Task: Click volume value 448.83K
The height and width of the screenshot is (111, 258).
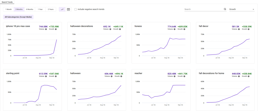Action: (x=236, y=74)
